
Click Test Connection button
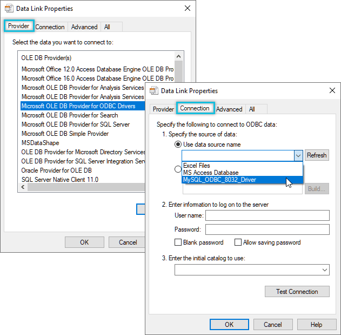(x=297, y=292)
